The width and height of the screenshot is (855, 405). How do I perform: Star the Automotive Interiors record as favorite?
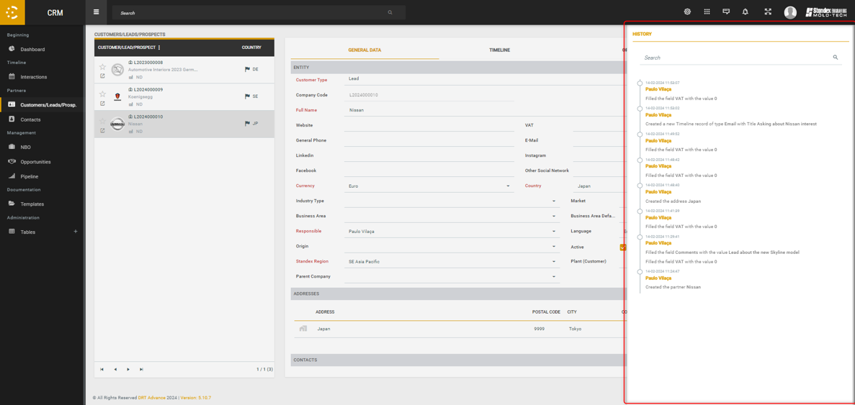pyautogui.click(x=102, y=67)
